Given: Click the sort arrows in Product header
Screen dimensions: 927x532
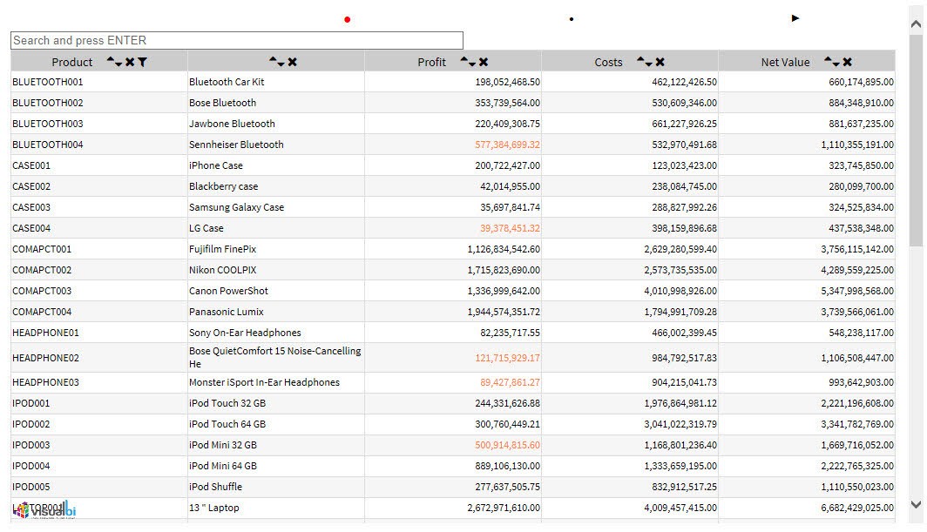Looking at the screenshot, I should point(114,62).
